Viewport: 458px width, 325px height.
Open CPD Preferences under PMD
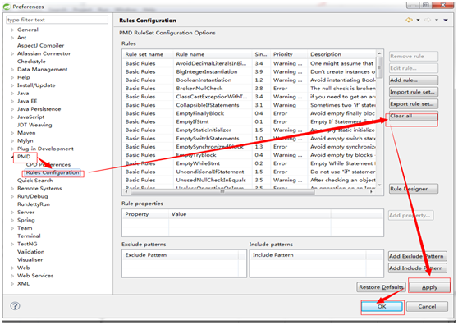point(48,164)
